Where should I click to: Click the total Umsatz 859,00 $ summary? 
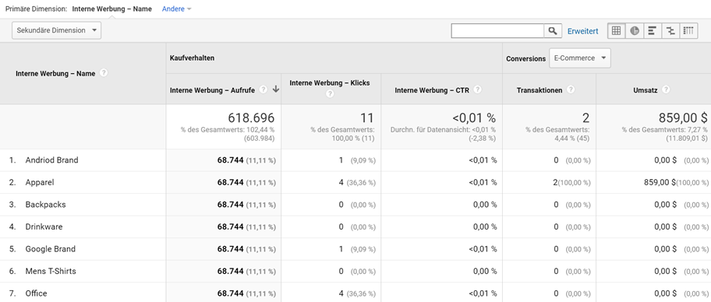coord(683,118)
